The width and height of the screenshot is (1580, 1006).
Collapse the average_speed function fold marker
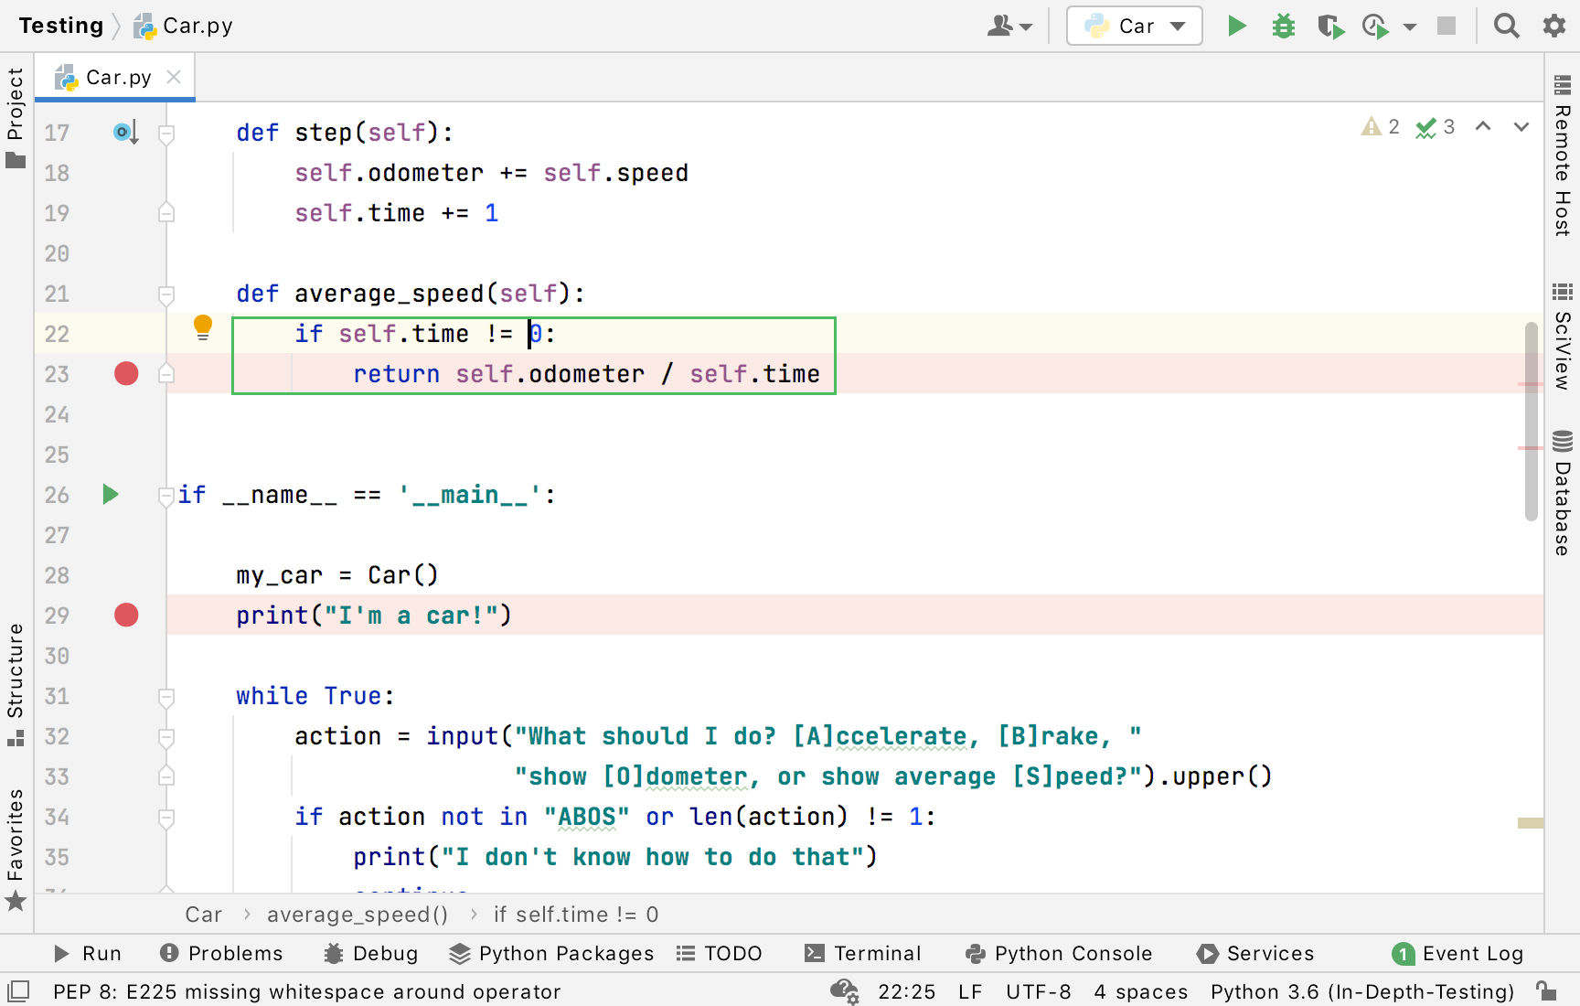pyautogui.click(x=166, y=294)
